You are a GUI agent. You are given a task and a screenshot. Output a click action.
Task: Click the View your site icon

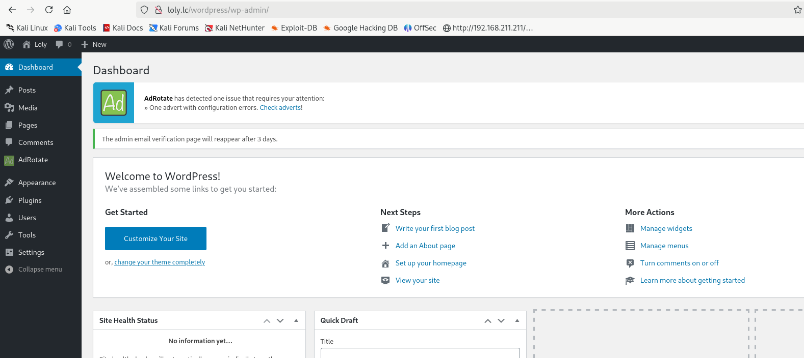(x=385, y=280)
